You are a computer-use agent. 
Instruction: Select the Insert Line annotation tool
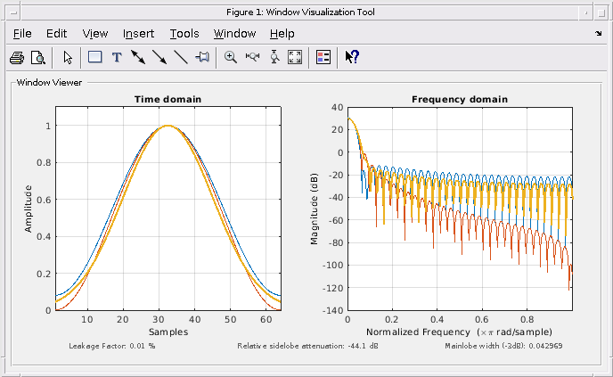click(181, 58)
